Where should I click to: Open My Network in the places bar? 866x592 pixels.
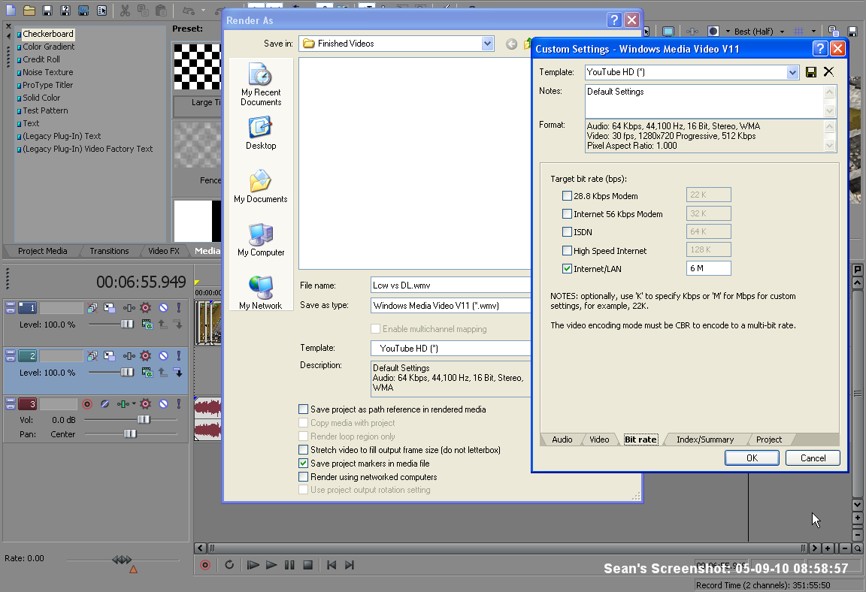point(261,292)
